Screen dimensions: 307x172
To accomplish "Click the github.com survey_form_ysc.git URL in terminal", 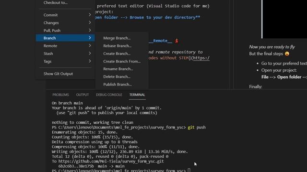I will 111,161.
